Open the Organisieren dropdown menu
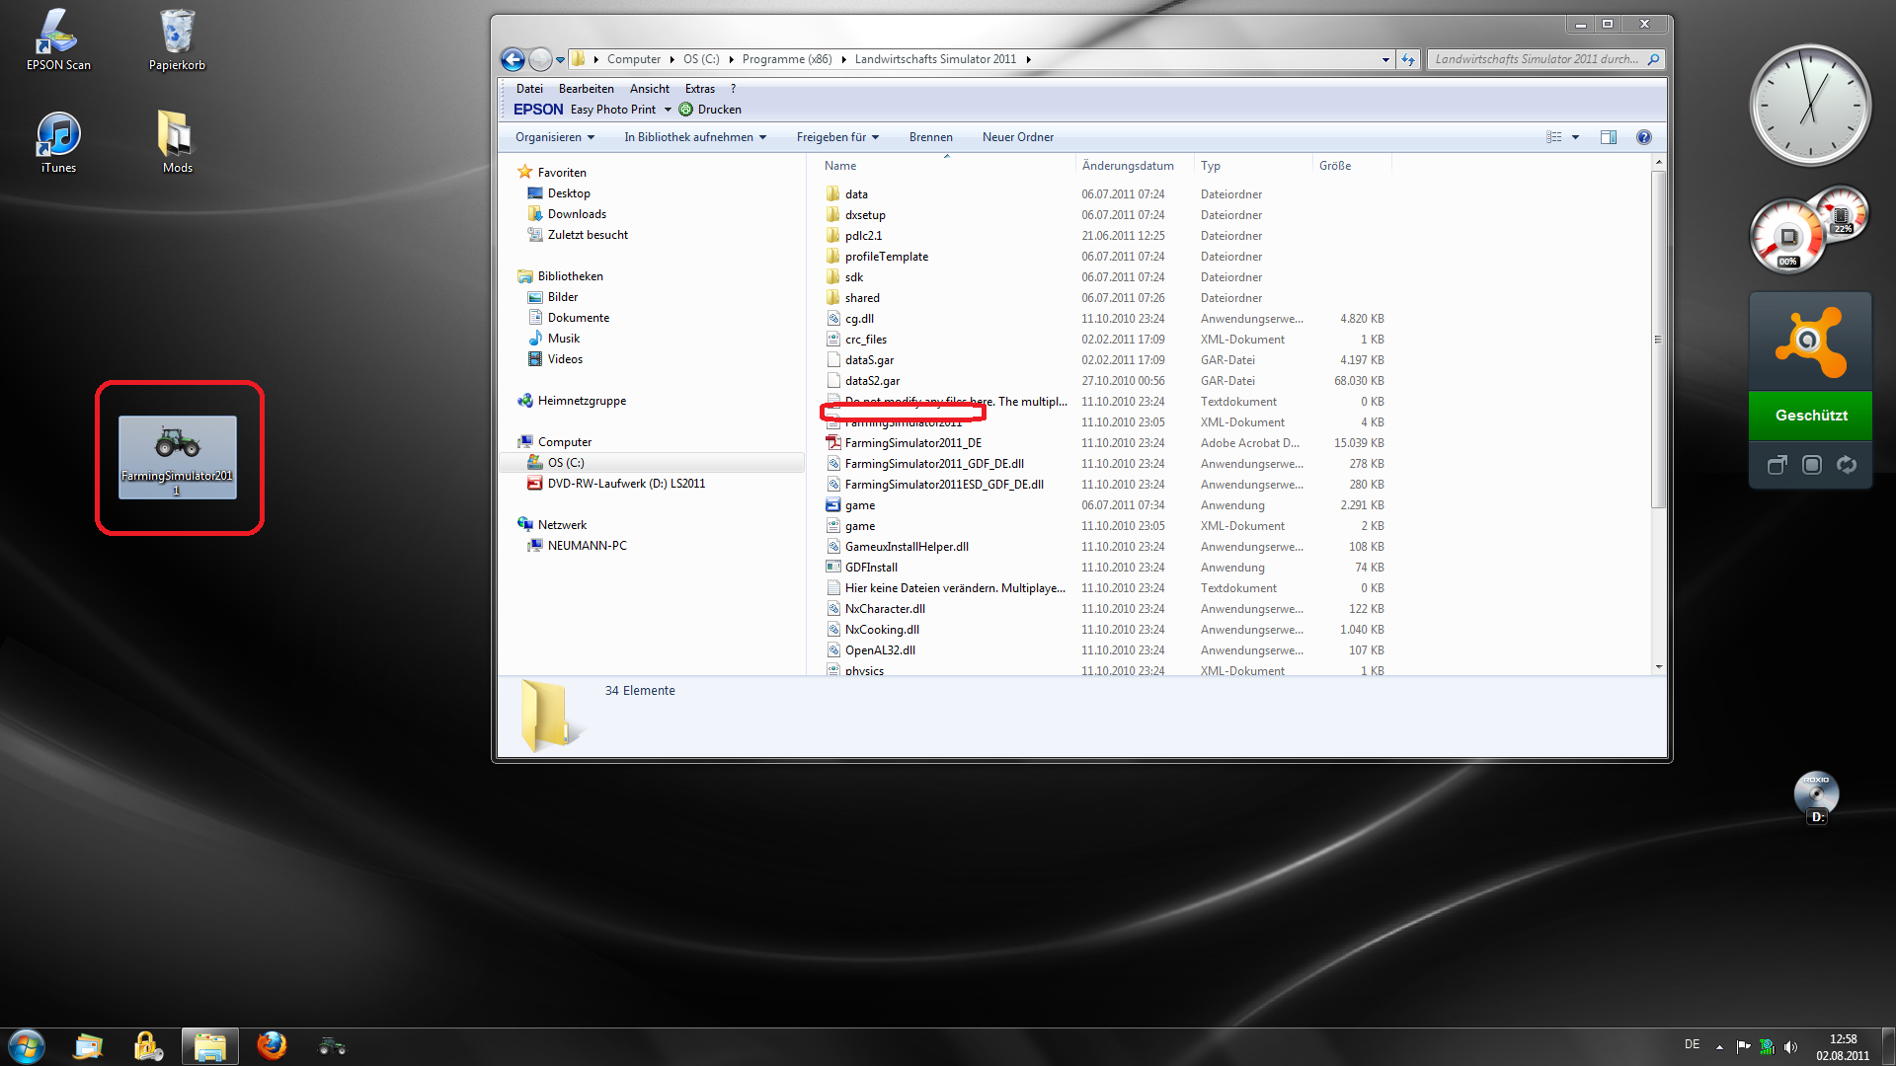The height and width of the screenshot is (1066, 1896). click(x=555, y=137)
